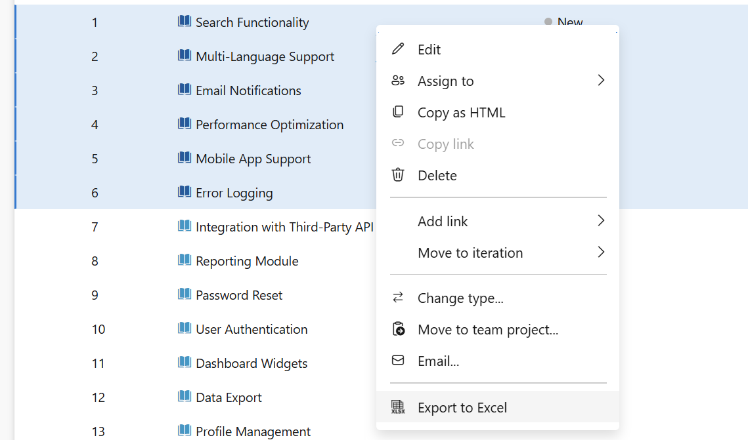Click the grayed-out Copy link chain icon
Viewport: 748px width, 440px height.
coord(398,143)
